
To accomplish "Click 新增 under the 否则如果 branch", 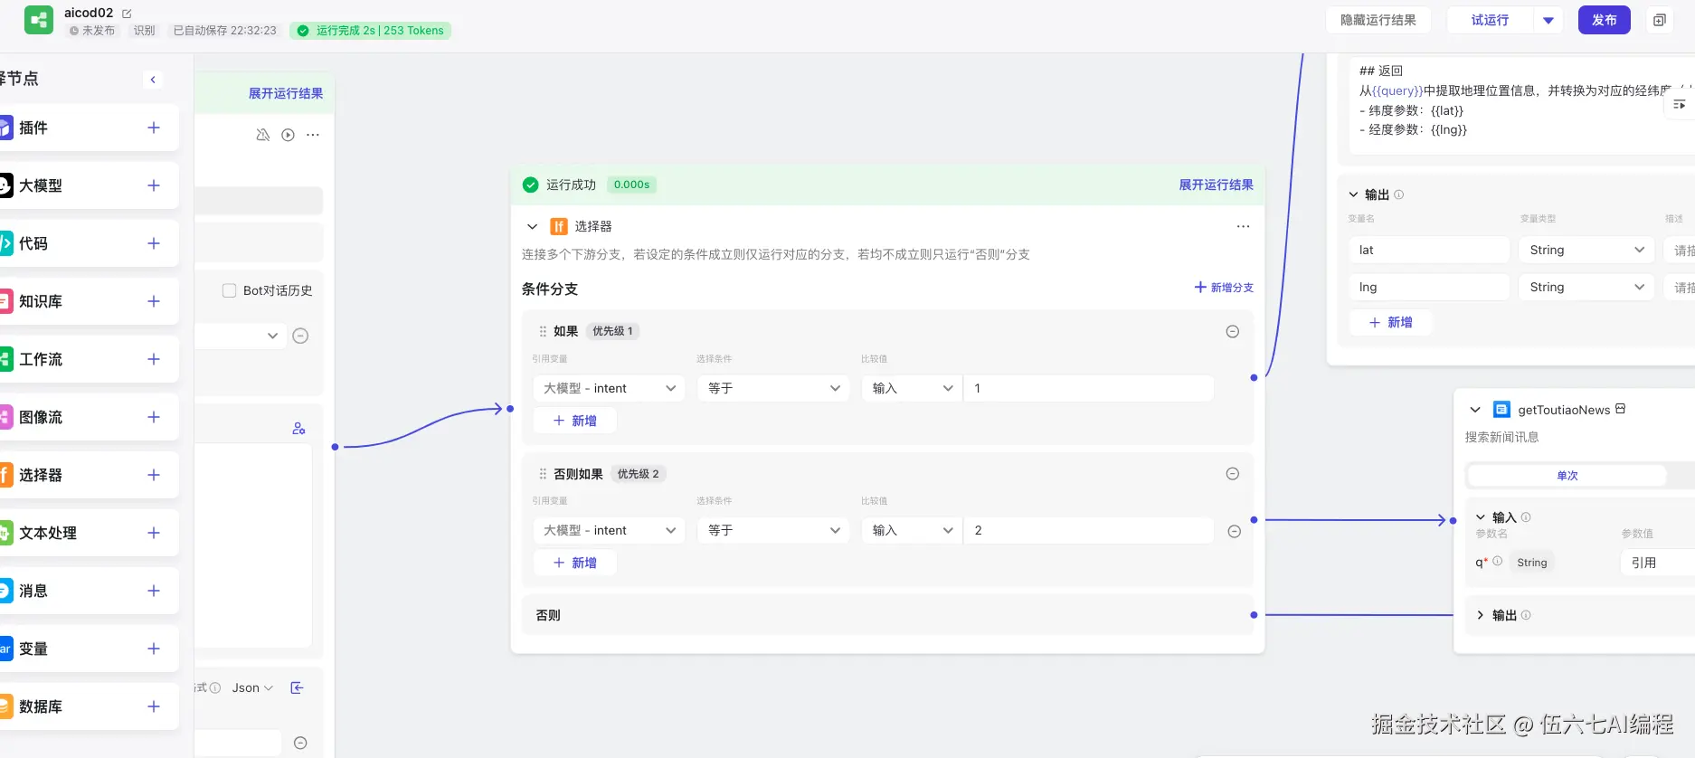I will pyautogui.click(x=575, y=563).
